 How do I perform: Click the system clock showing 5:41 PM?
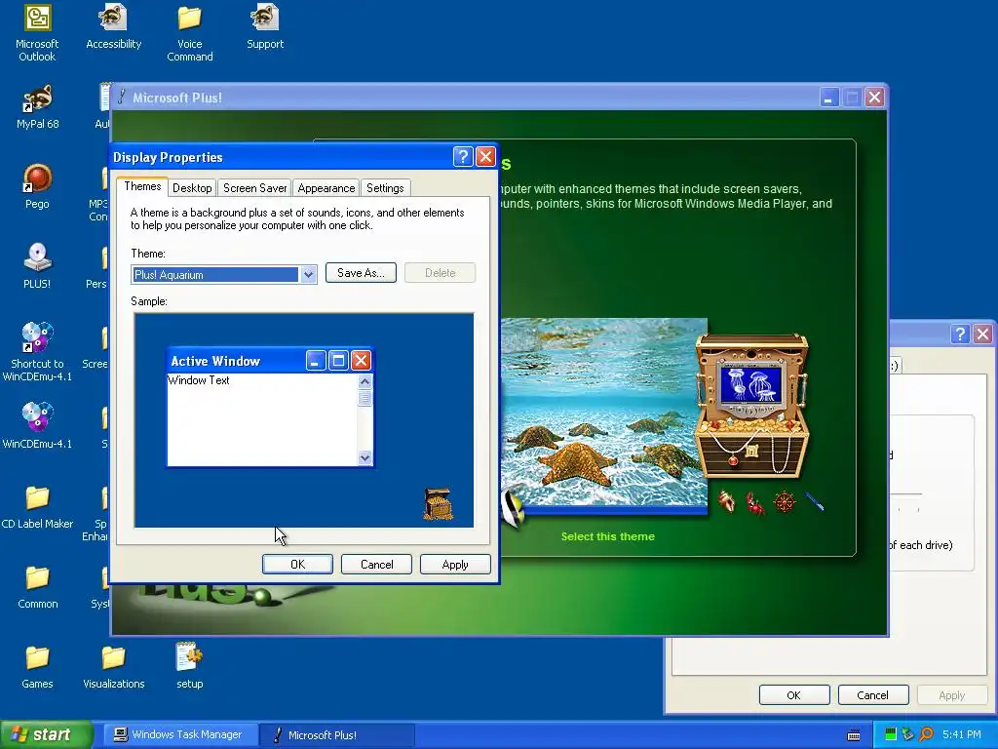962,735
